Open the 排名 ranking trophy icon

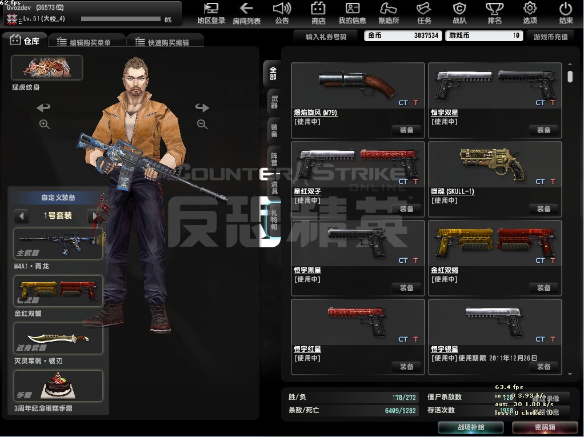tap(495, 13)
